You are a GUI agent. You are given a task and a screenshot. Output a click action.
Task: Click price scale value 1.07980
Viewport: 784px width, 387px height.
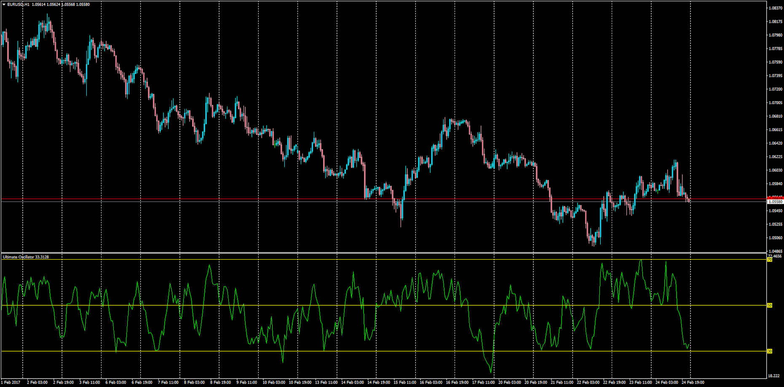776,35
